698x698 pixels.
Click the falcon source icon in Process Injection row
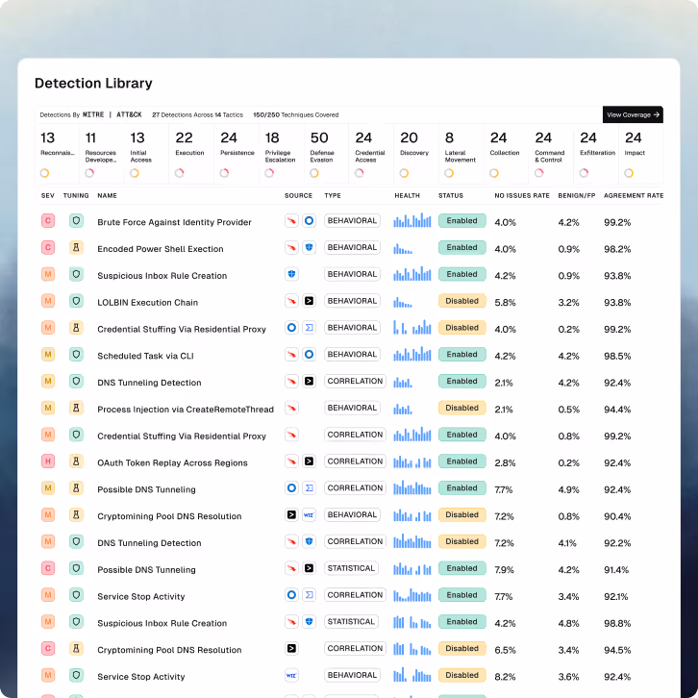coord(291,408)
